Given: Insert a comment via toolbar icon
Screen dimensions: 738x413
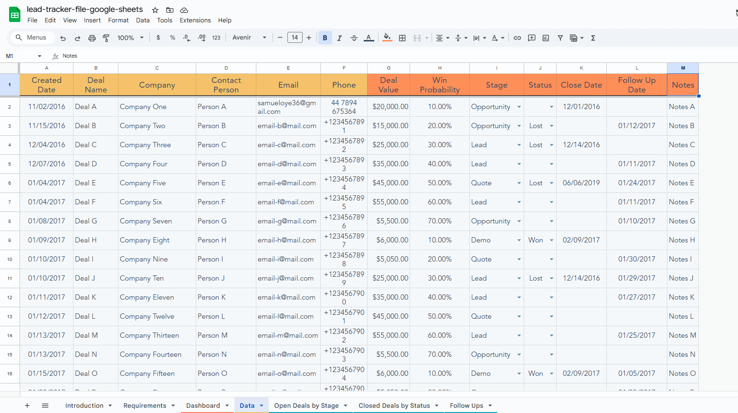Looking at the screenshot, I should tap(531, 38).
